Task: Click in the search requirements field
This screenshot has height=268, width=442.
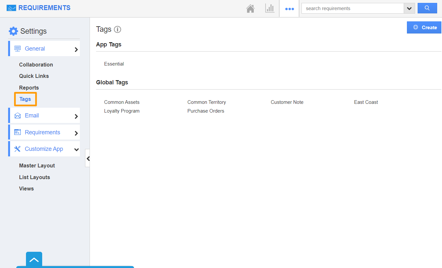Action: [x=352, y=8]
